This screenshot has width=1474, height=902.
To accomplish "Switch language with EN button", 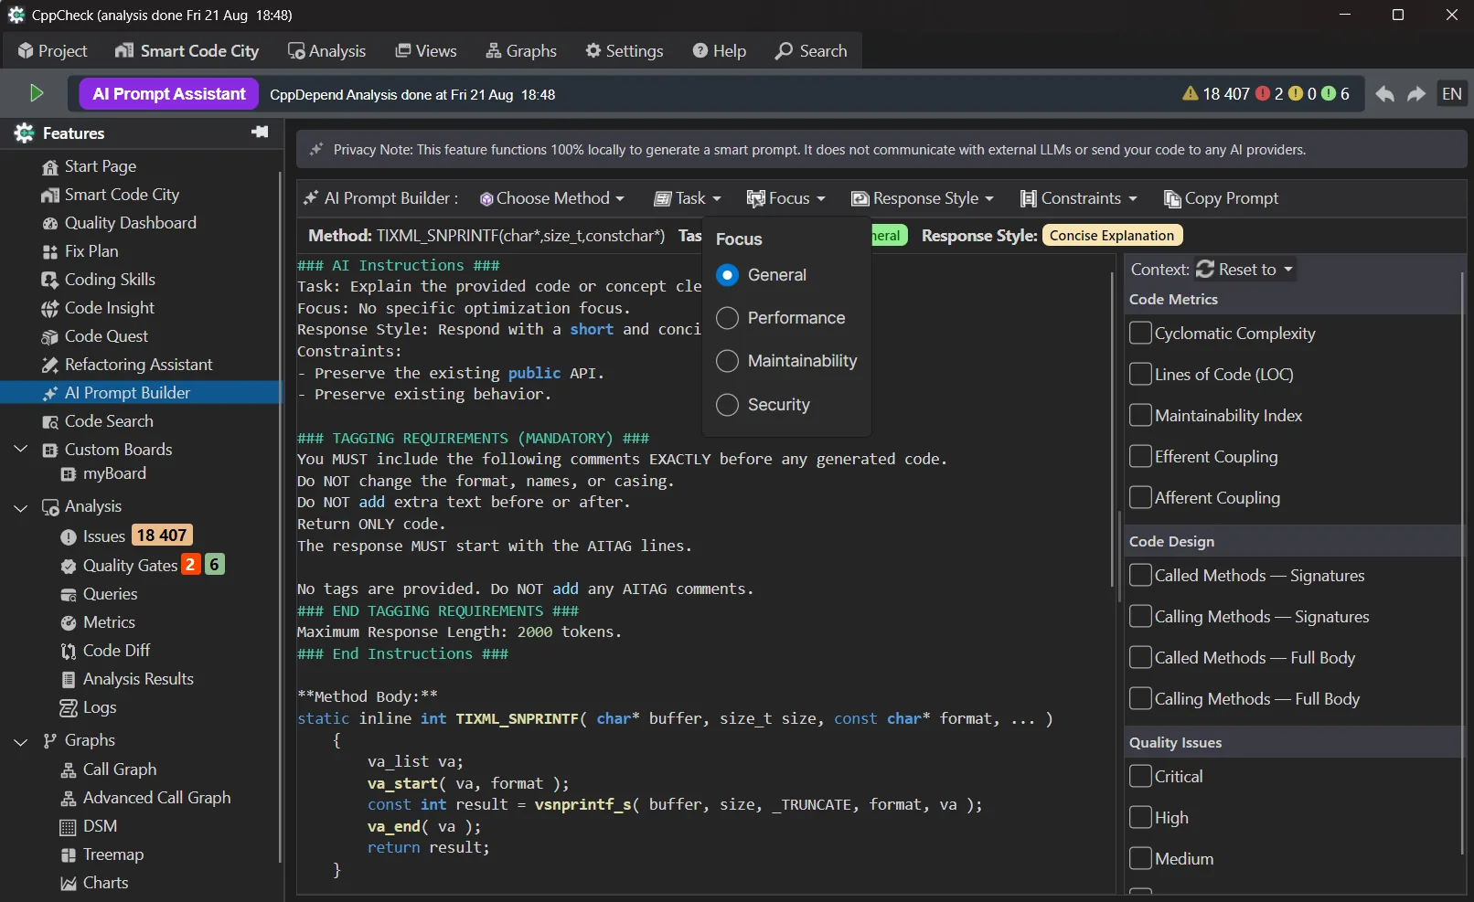I will click(x=1452, y=94).
